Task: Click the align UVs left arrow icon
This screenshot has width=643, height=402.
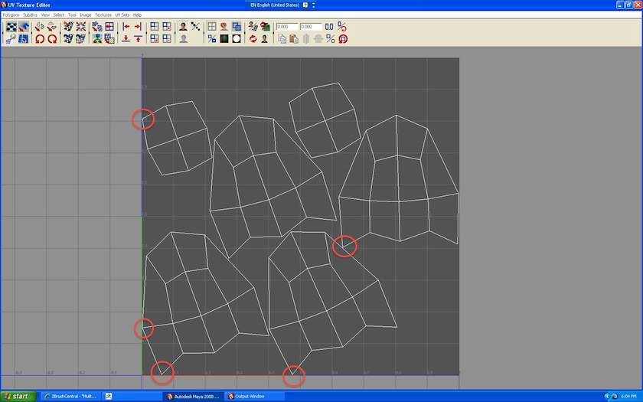Action: coord(126,27)
